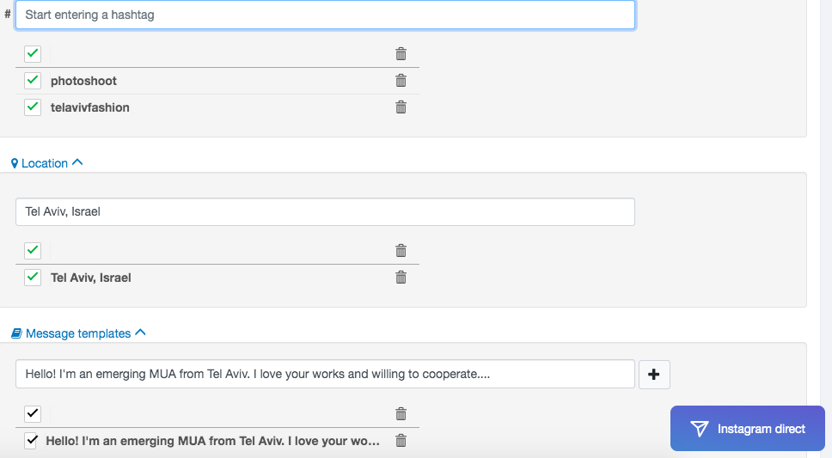The height and width of the screenshot is (458, 832).
Task: Click trash icon in hashtag list header
Action: click(401, 54)
